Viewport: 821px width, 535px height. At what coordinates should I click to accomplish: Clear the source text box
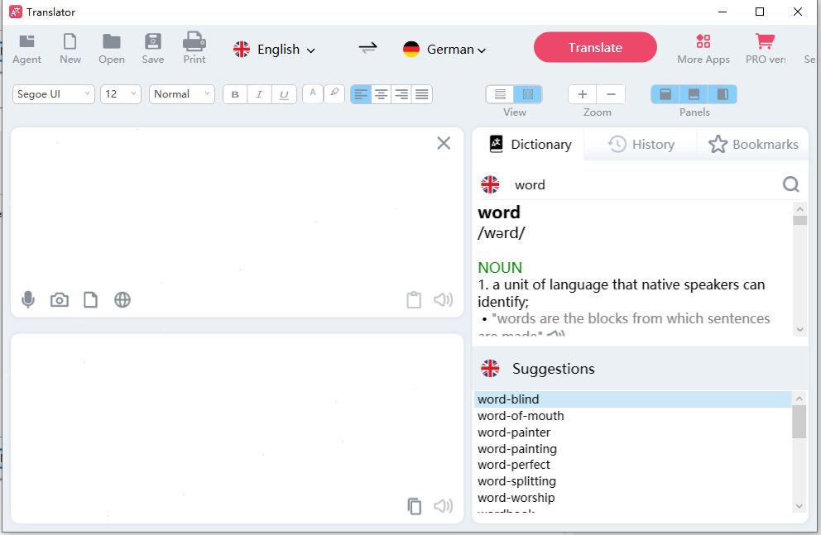tap(444, 143)
